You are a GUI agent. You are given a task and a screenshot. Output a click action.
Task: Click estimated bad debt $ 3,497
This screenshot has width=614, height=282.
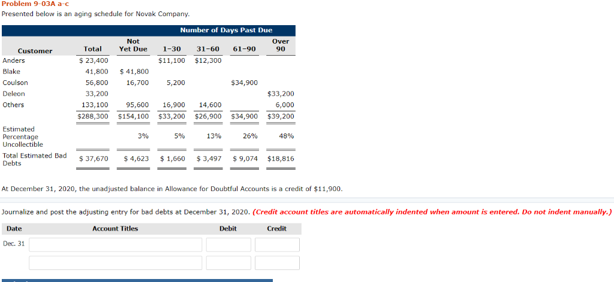pos(209,159)
